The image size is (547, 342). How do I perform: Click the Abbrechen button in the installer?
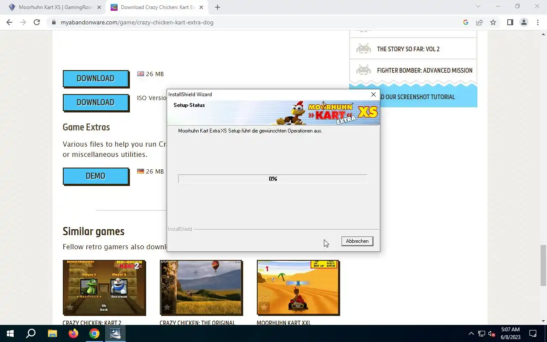pos(357,241)
